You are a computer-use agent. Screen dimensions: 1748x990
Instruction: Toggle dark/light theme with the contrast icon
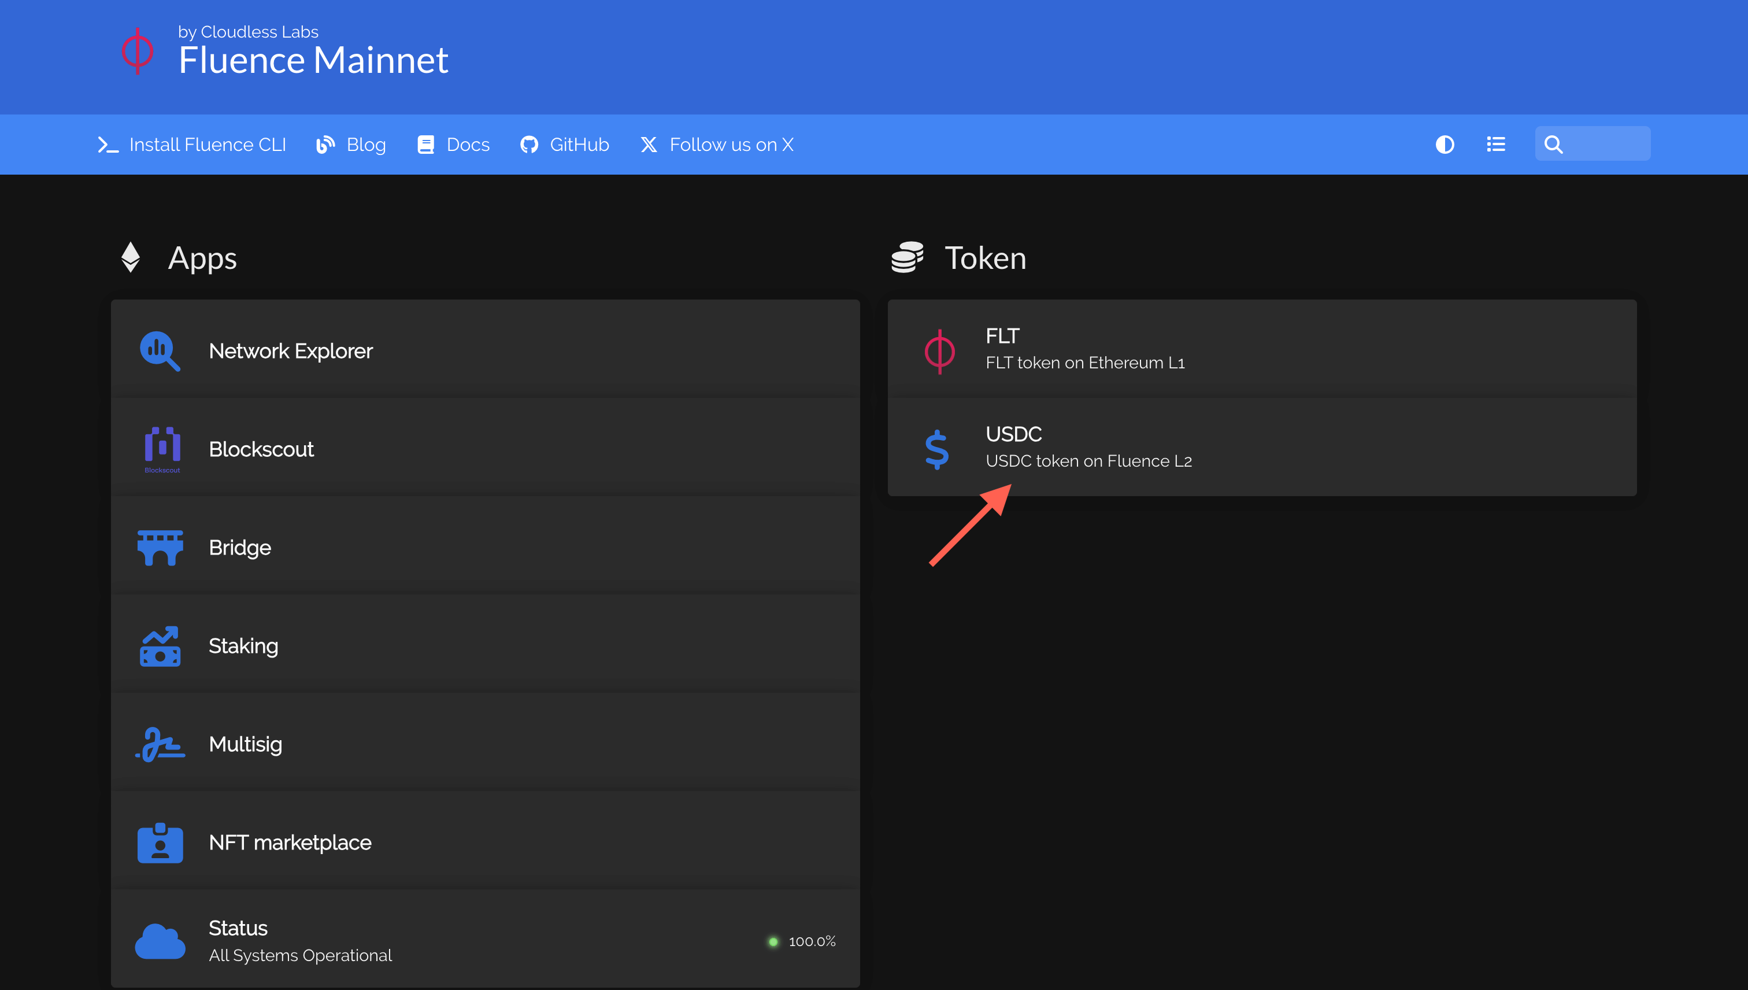pos(1445,144)
